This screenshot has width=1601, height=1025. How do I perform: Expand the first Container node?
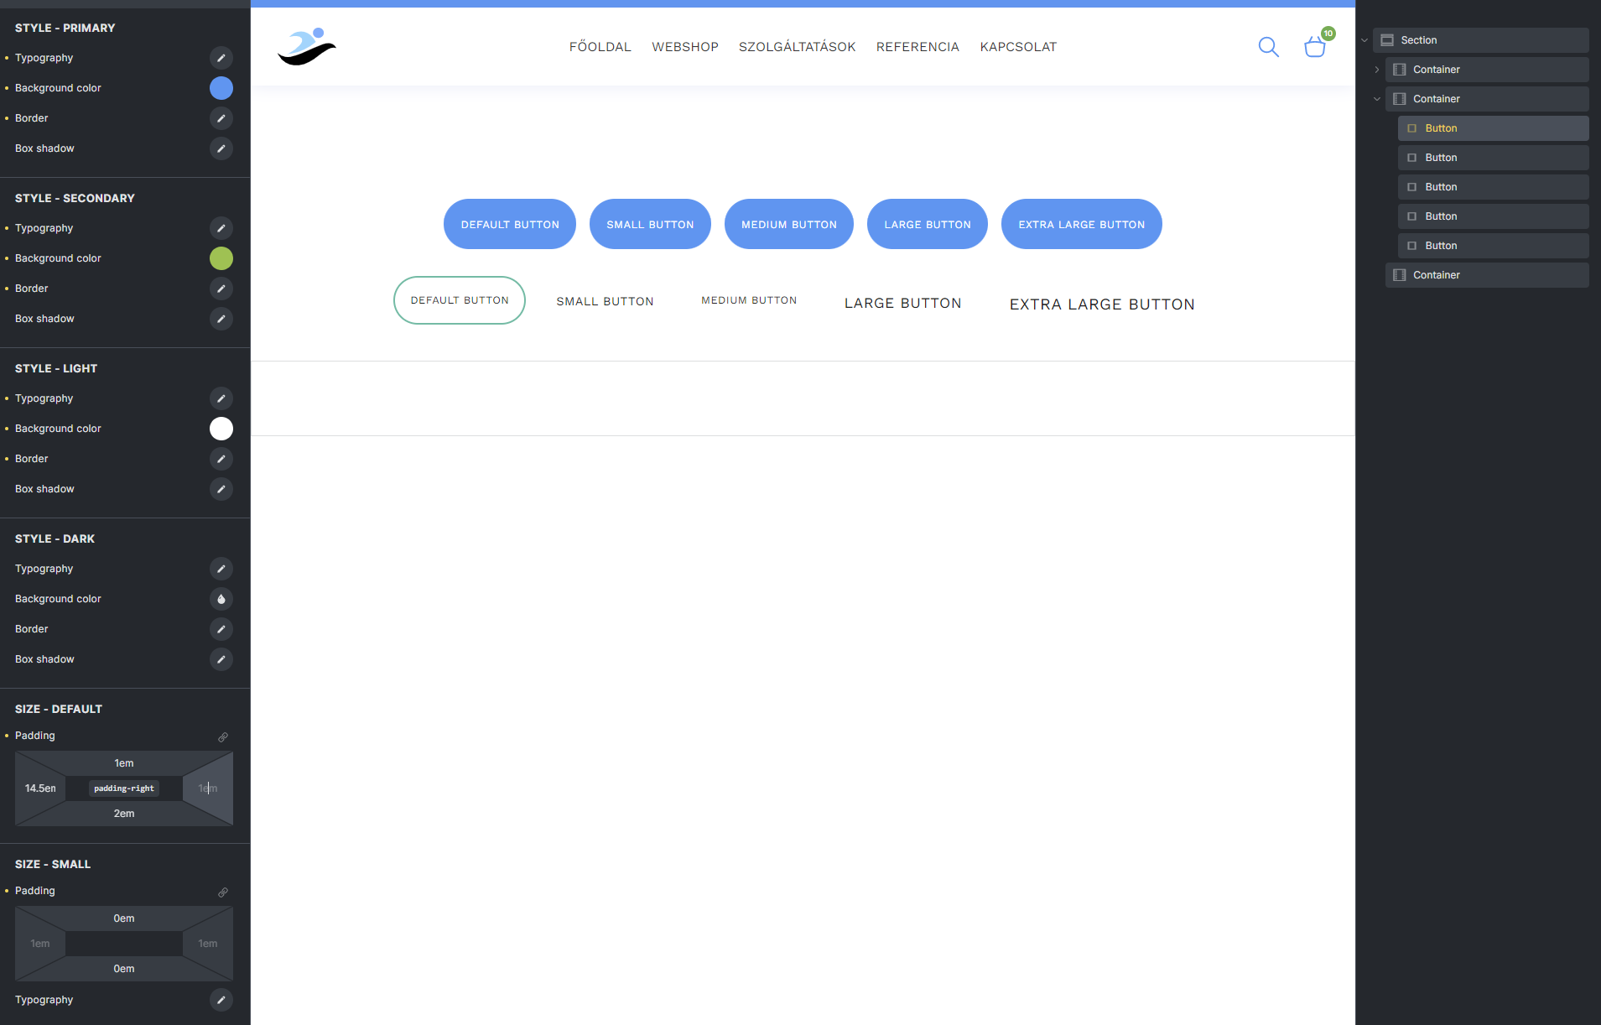[1377, 70]
